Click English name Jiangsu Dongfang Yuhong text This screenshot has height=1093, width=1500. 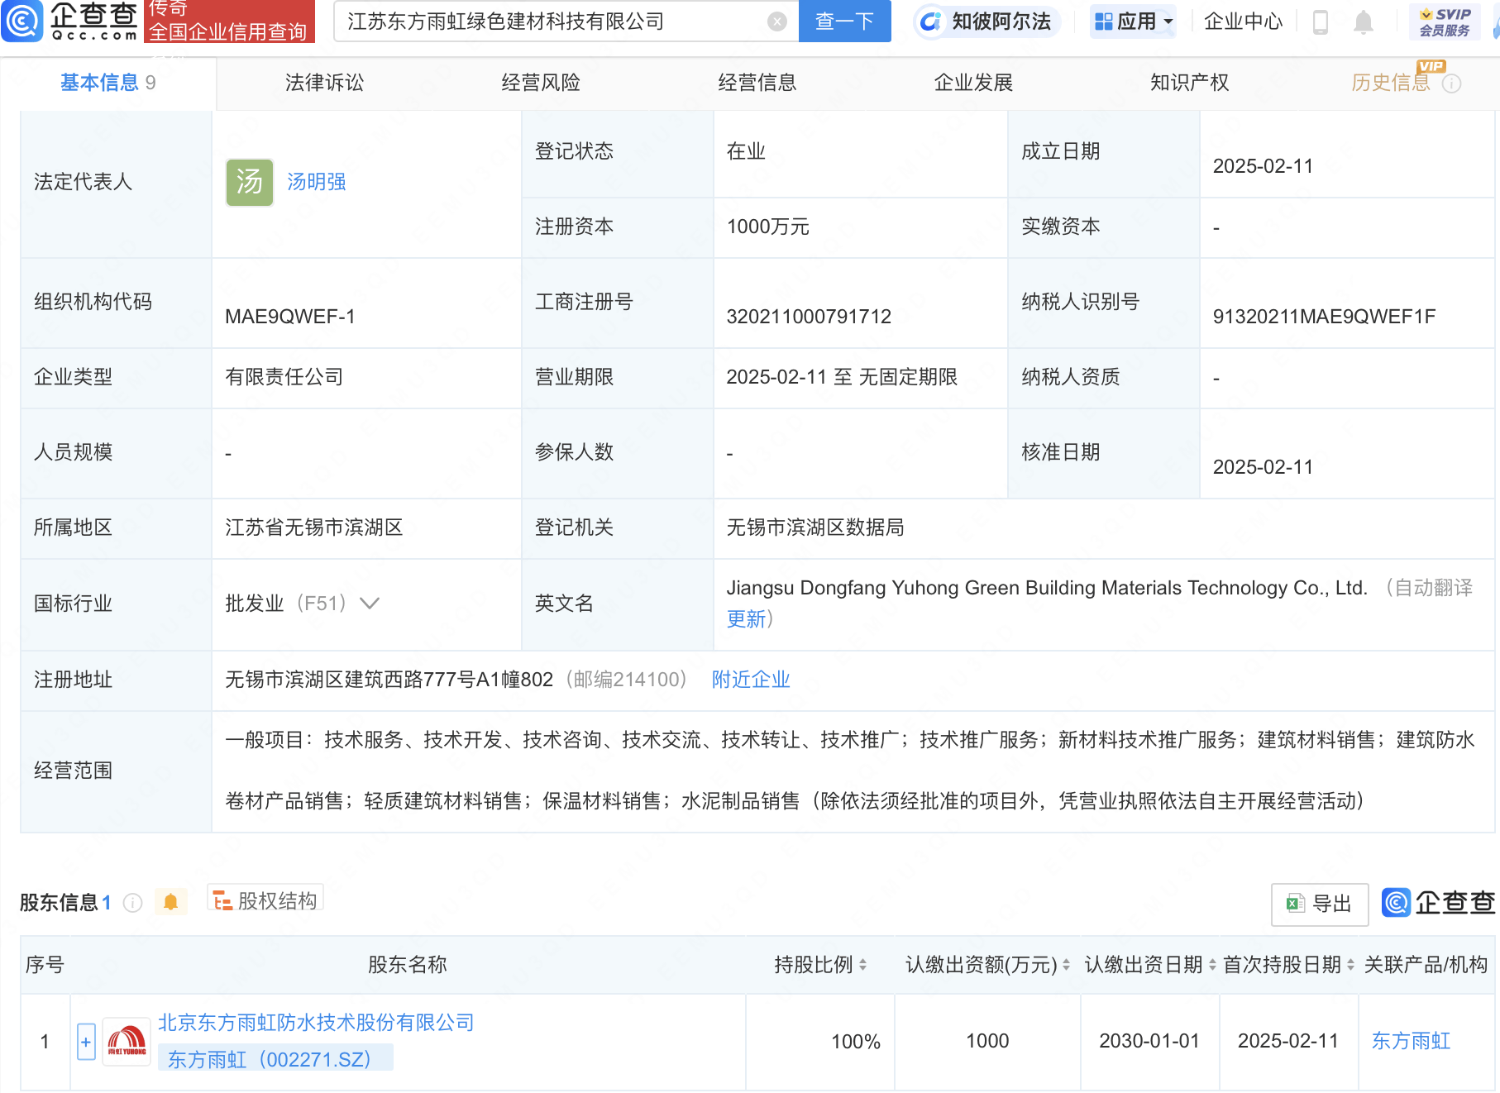(1047, 588)
